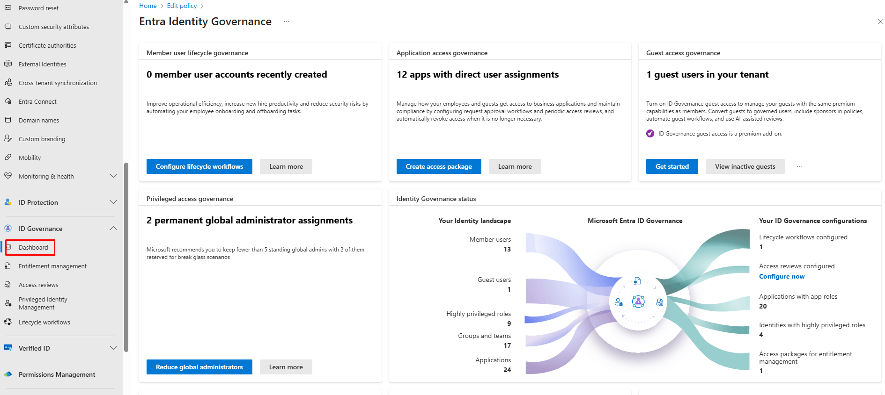Open Access reviews menu item
Image resolution: width=885 pixels, height=395 pixels.
pyautogui.click(x=38, y=285)
